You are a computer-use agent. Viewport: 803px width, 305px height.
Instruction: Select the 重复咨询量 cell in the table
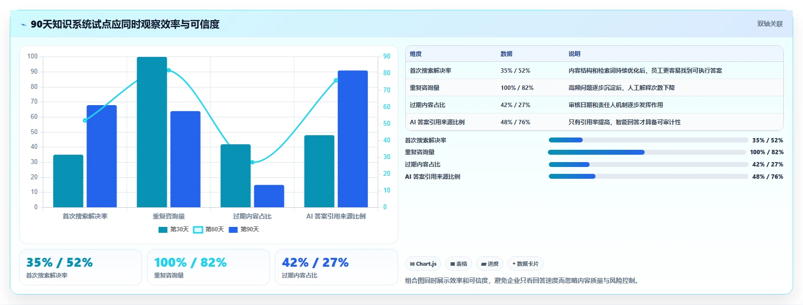(424, 88)
